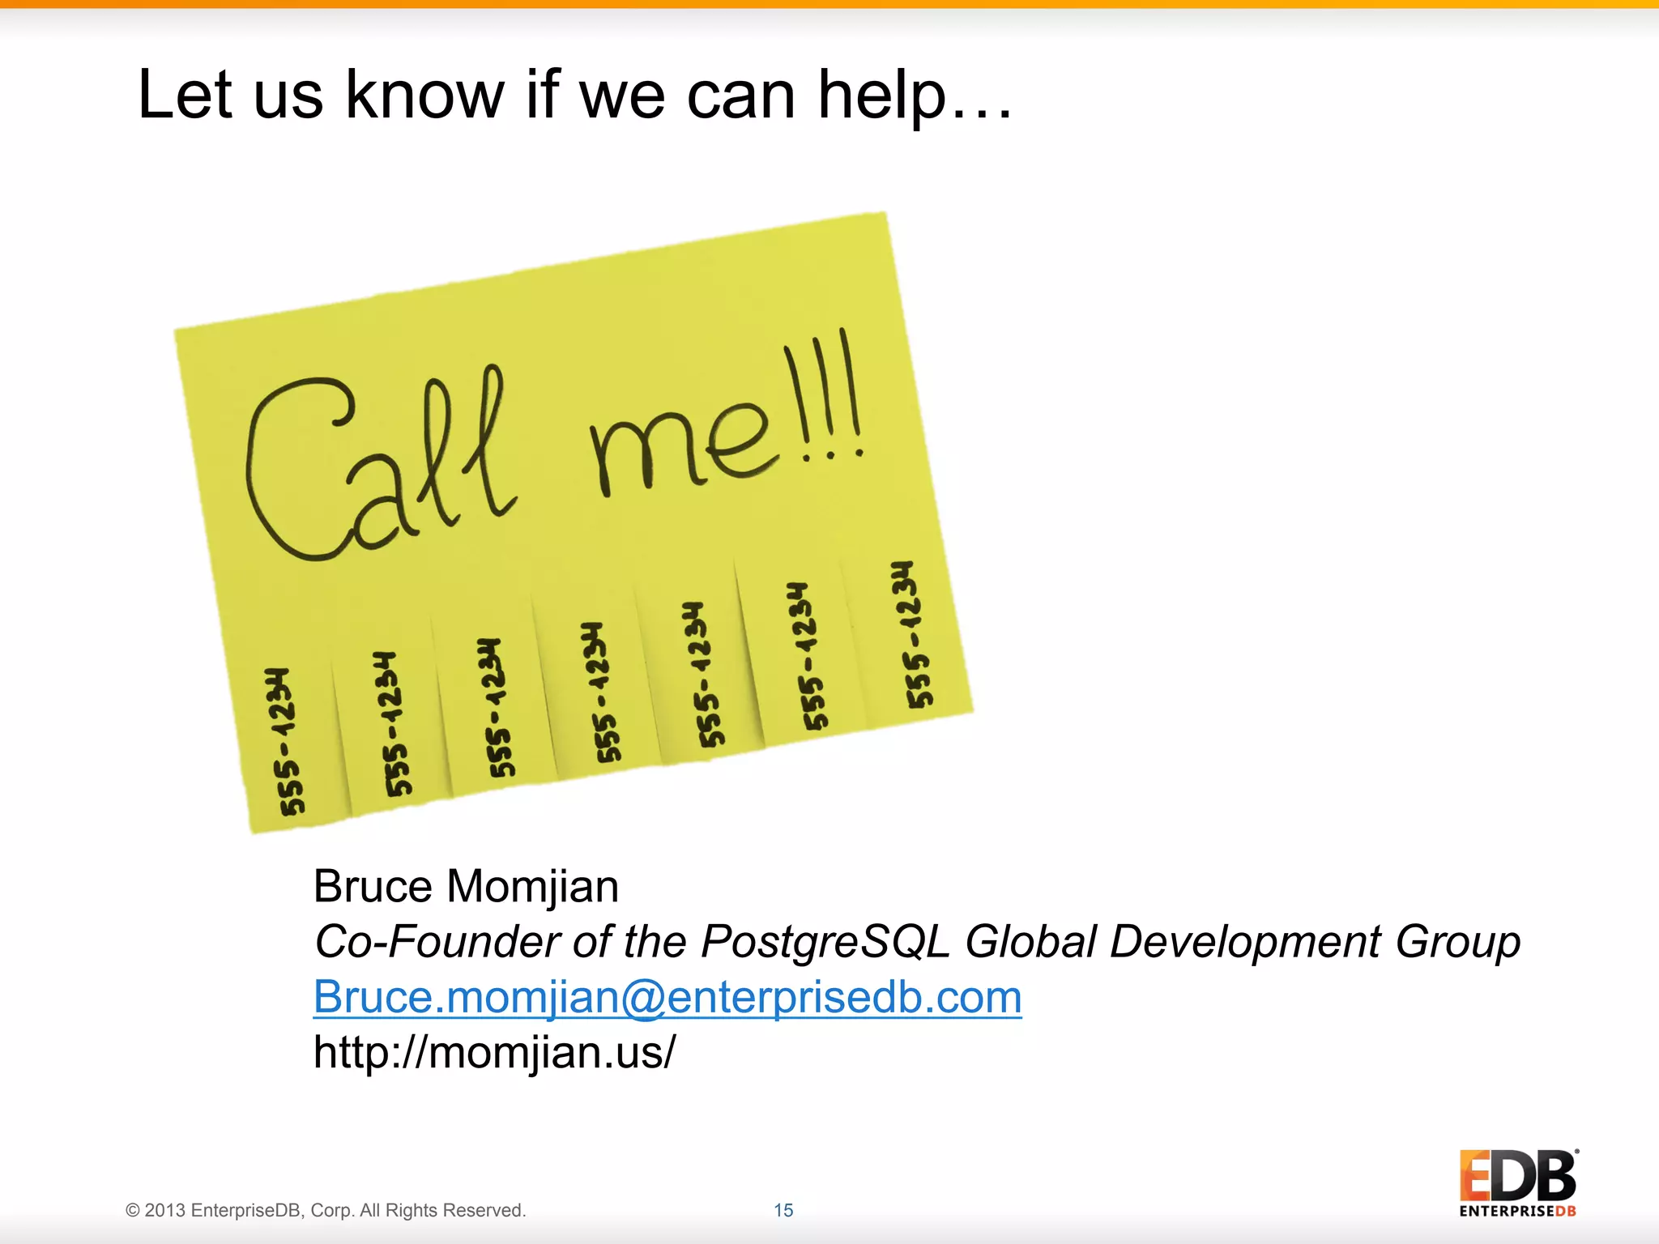Select the name Bruce Momjian
This screenshot has height=1244, width=1659.
tap(466, 886)
